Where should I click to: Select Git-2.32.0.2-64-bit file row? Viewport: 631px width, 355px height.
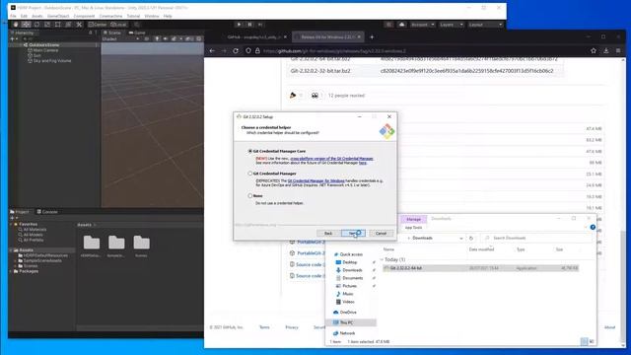point(481,268)
